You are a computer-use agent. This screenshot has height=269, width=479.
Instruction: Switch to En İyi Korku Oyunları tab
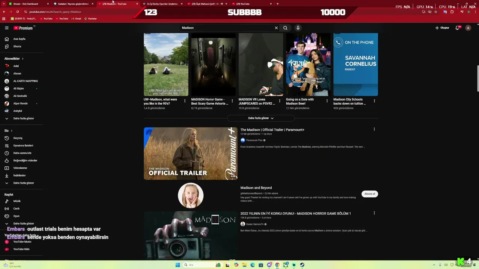point(162,4)
